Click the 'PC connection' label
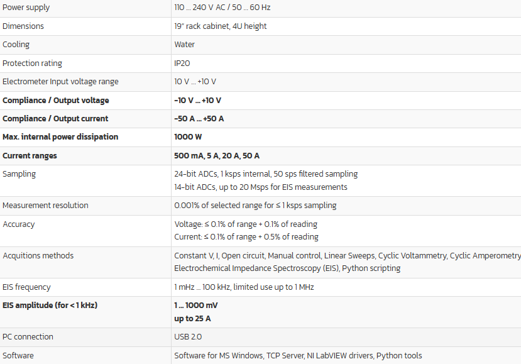 click(x=28, y=337)
